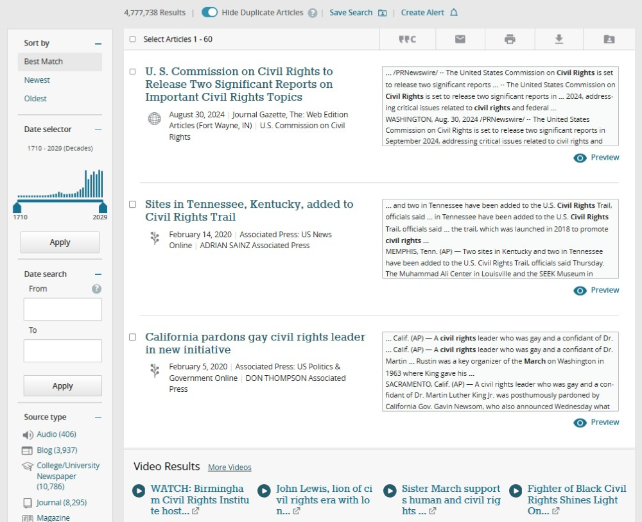Select the California pardons article checkbox
The image size is (642, 522).
pos(133,337)
